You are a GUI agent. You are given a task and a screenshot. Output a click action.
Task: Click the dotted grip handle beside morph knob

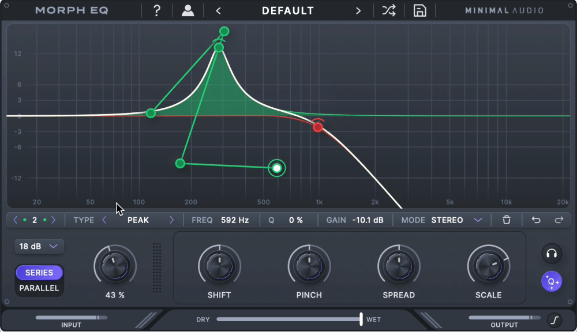pos(157,267)
